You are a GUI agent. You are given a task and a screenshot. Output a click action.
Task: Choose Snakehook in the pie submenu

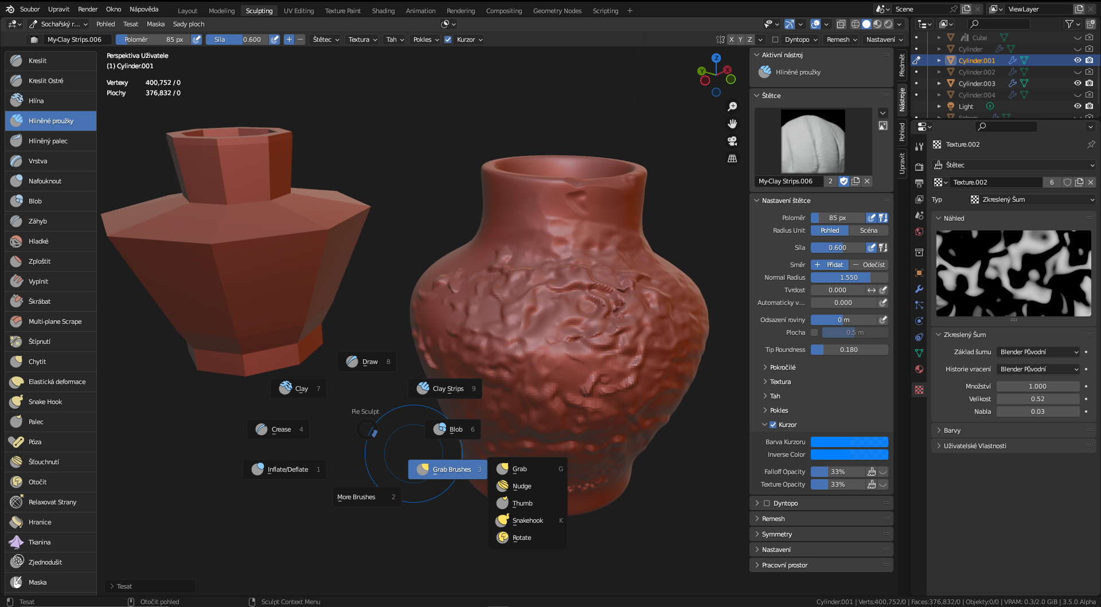[528, 520]
